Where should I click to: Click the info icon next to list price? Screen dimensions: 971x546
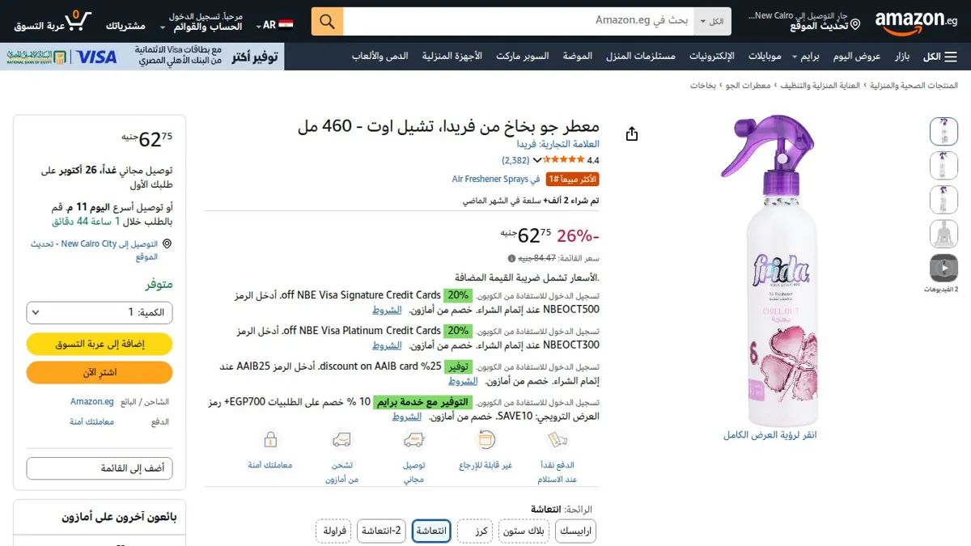511,259
